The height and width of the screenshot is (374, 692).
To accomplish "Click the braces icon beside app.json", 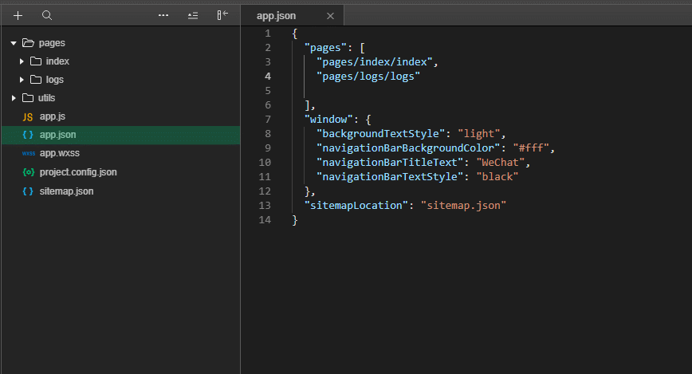I will pyautogui.click(x=28, y=135).
